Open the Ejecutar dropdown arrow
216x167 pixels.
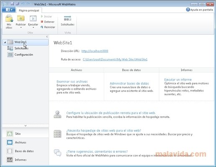click(x=33, y=28)
